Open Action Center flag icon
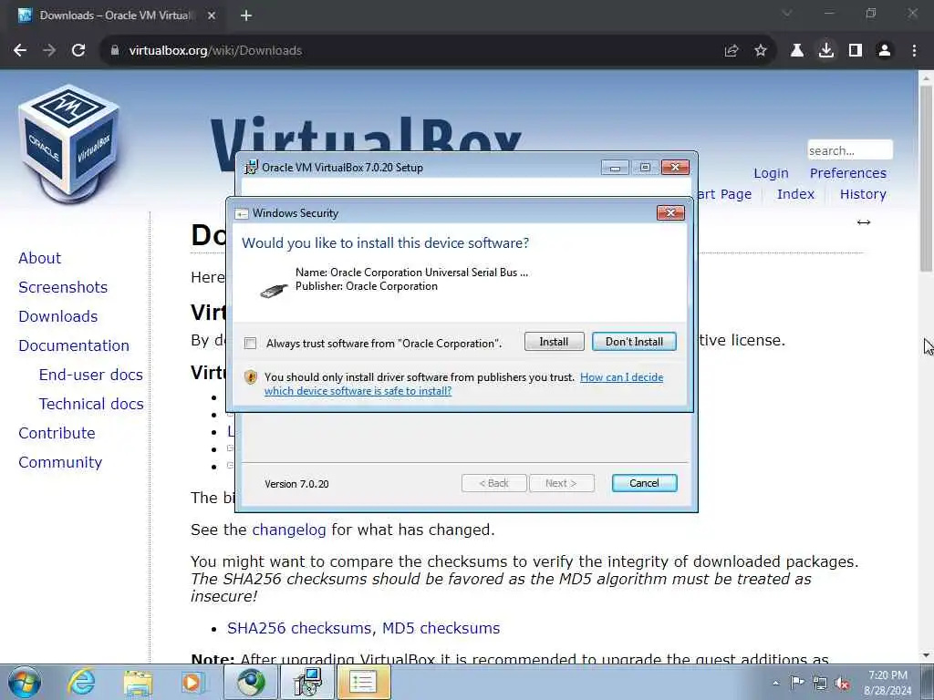This screenshot has width=934, height=700. click(797, 683)
